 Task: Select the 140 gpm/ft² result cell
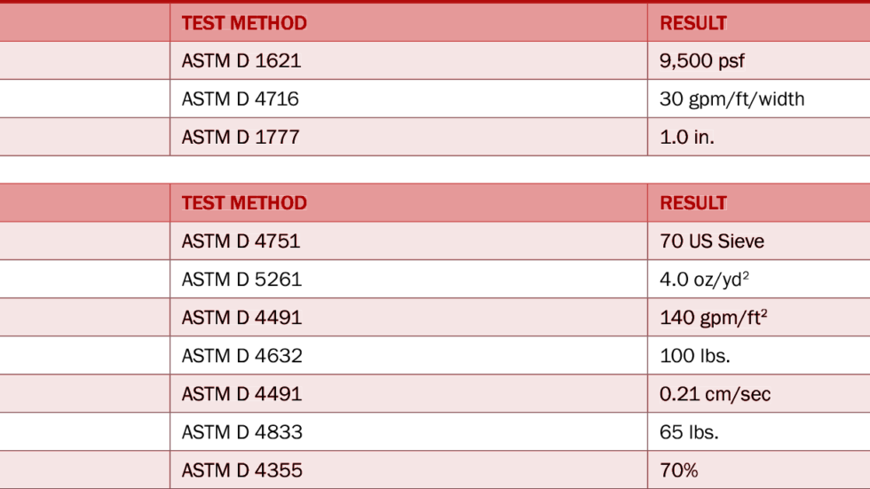click(713, 318)
